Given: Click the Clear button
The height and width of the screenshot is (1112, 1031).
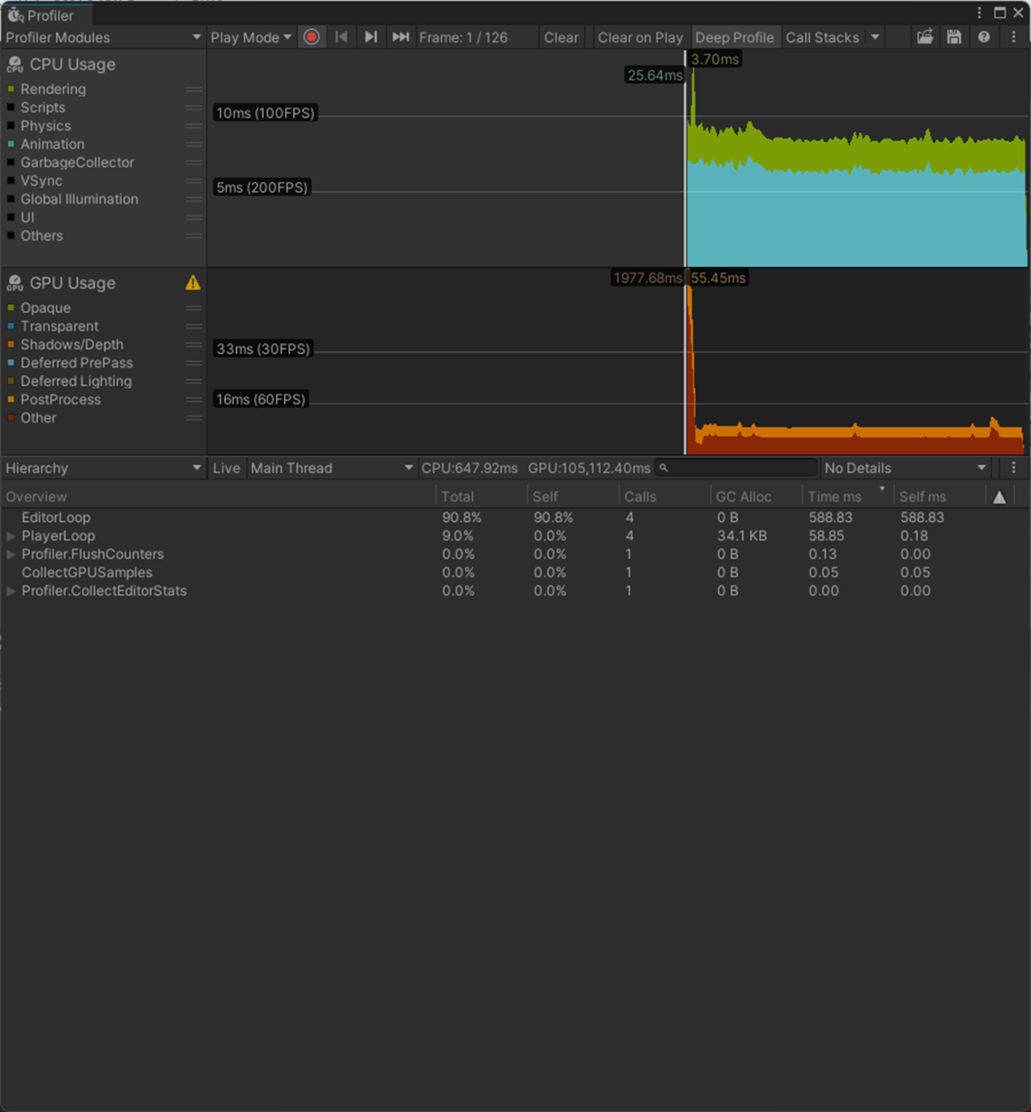Looking at the screenshot, I should click(x=561, y=37).
